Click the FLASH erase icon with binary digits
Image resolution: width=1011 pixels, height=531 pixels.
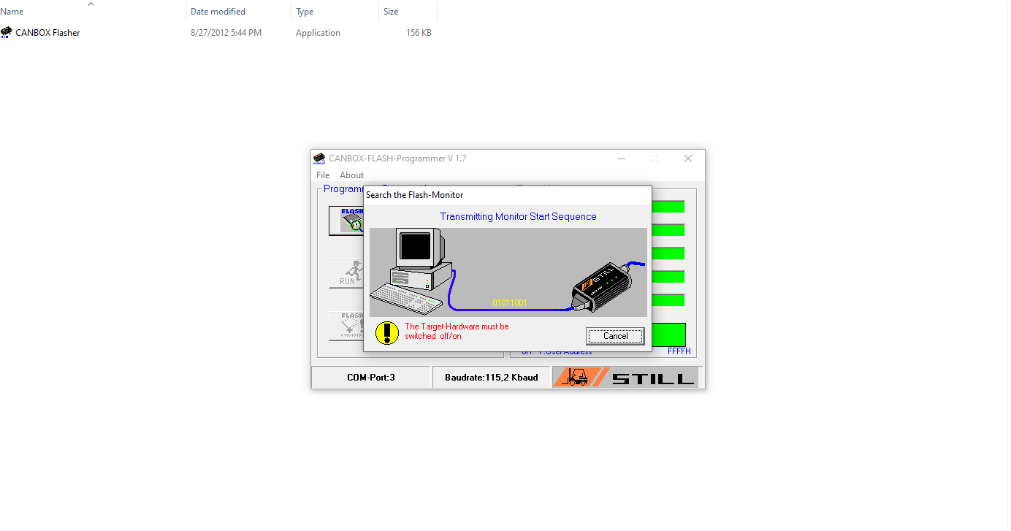click(348, 326)
